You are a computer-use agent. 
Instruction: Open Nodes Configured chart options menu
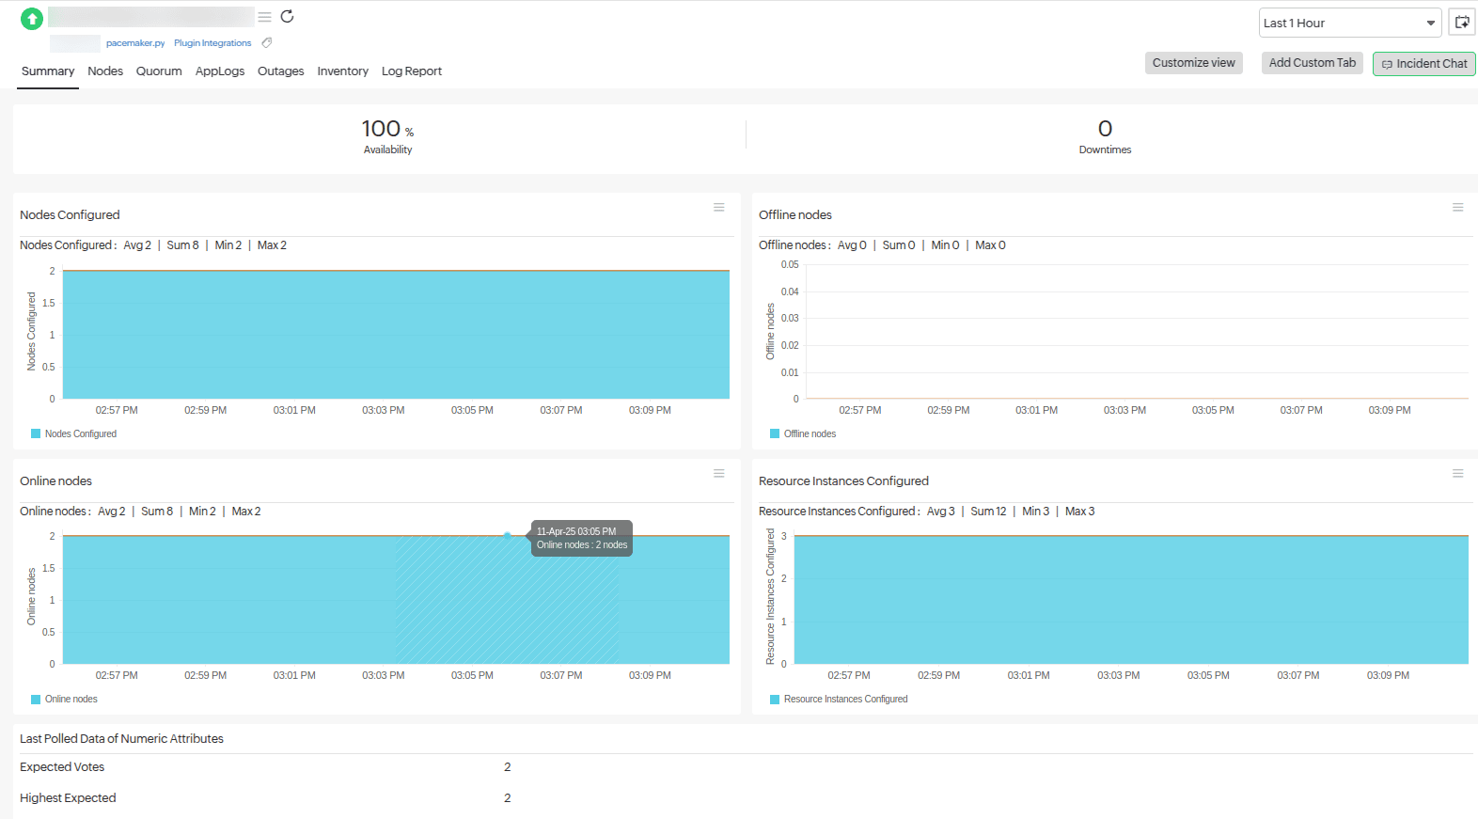pos(719,208)
